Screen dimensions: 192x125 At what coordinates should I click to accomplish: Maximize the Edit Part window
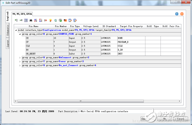tap(179, 2)
